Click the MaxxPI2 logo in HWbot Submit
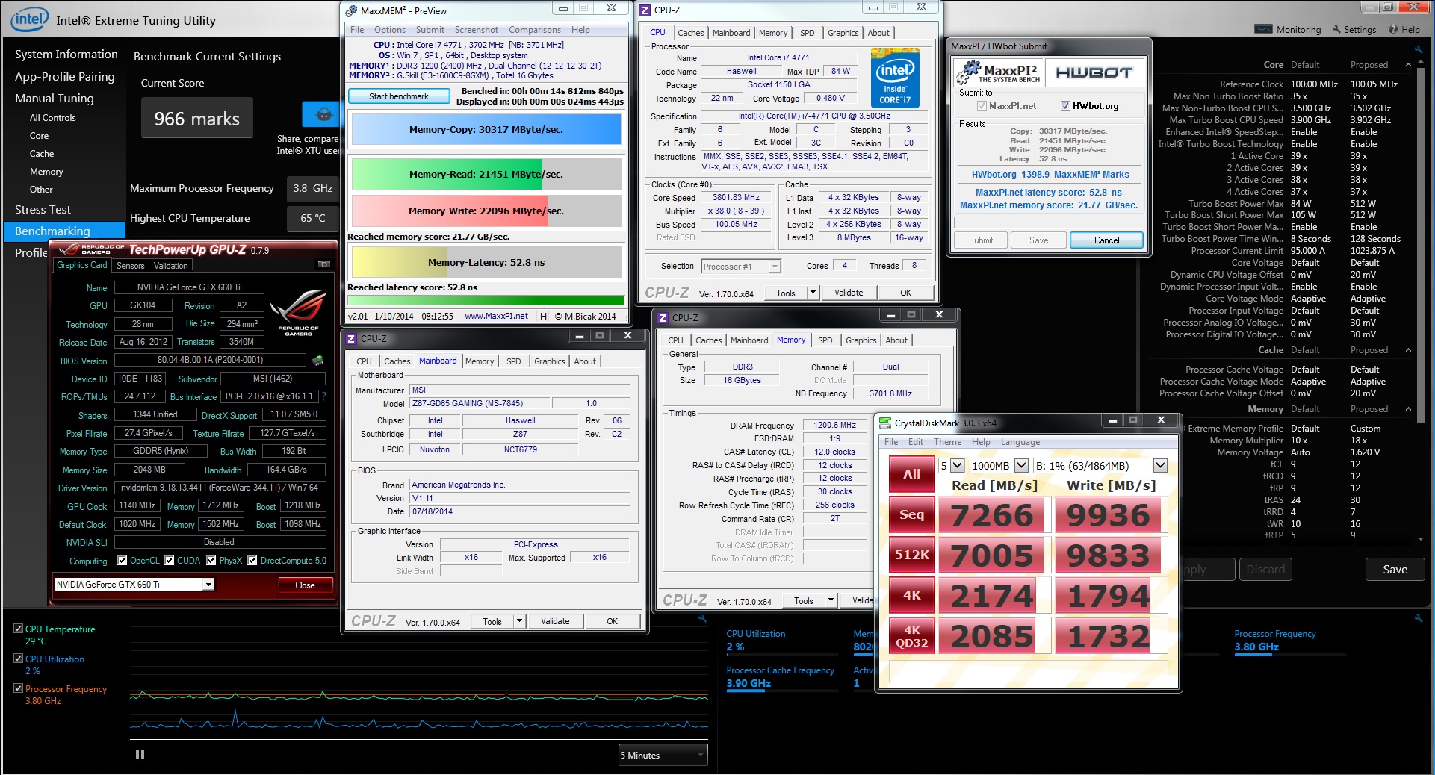The width and height of the screenshot is (1435, 775). [997, 72]
